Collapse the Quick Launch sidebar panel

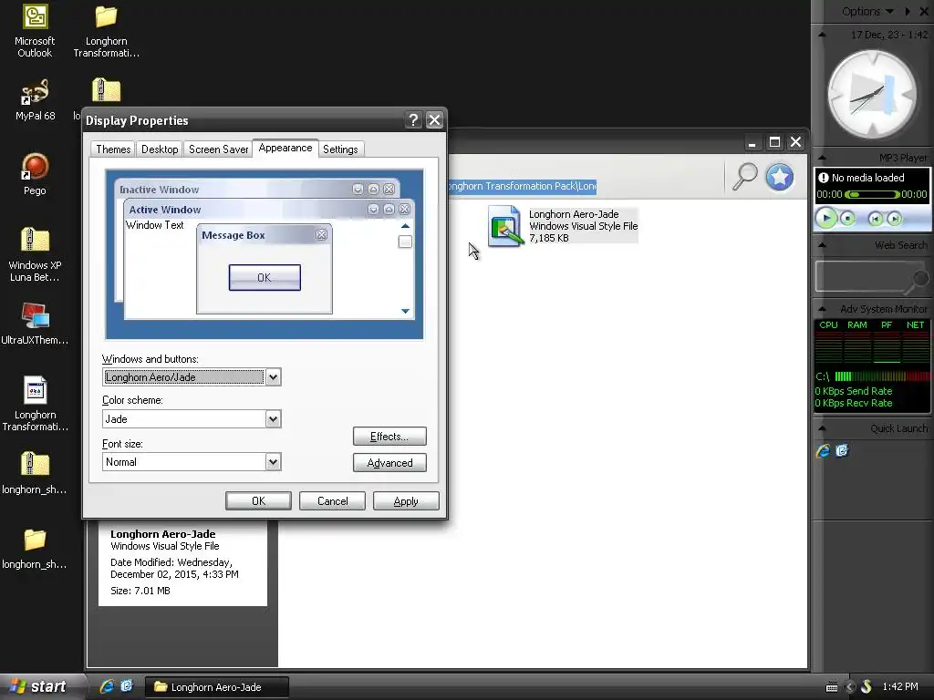(822, 428)
